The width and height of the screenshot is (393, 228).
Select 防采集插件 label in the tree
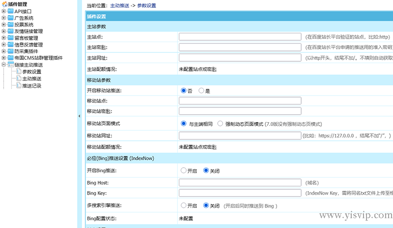point(27,51)
